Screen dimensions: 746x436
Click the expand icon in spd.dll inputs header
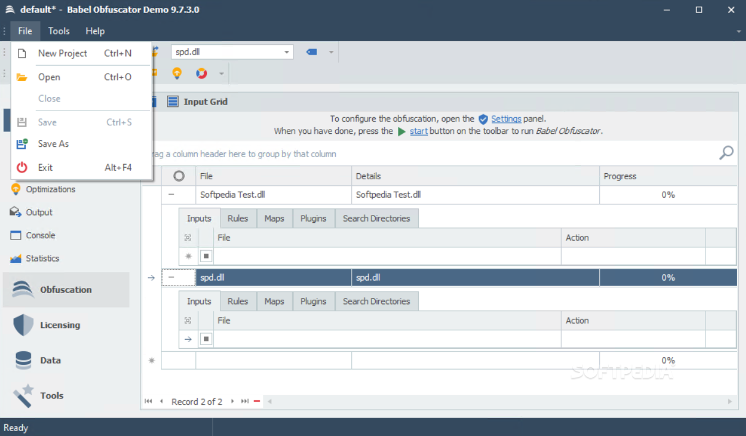(188, 321)
